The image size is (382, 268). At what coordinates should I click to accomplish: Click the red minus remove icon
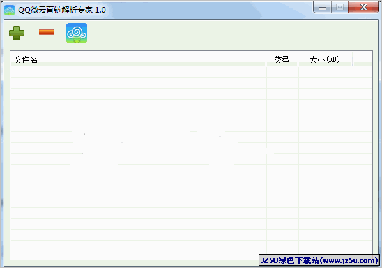pos(47,32)
